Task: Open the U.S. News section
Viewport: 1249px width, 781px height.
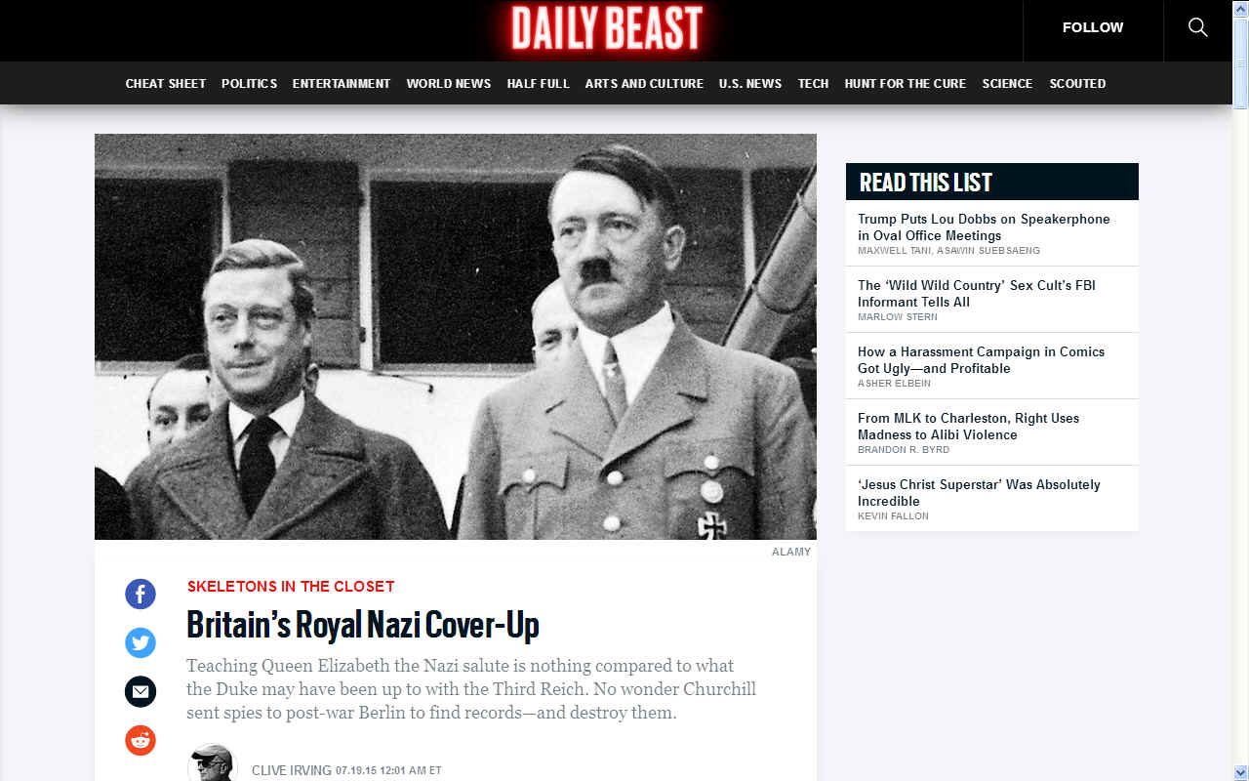Action: [750, 84]
